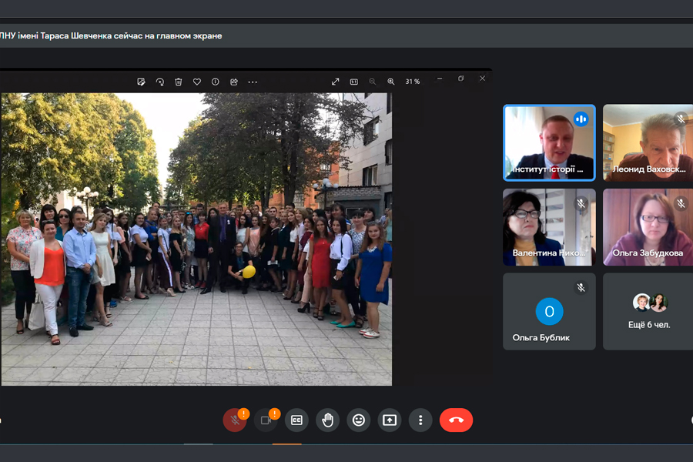The width and height of the screenshot is (693, 462).
Task: Toggle the microphone in the call bar
Action: [234, 420]
